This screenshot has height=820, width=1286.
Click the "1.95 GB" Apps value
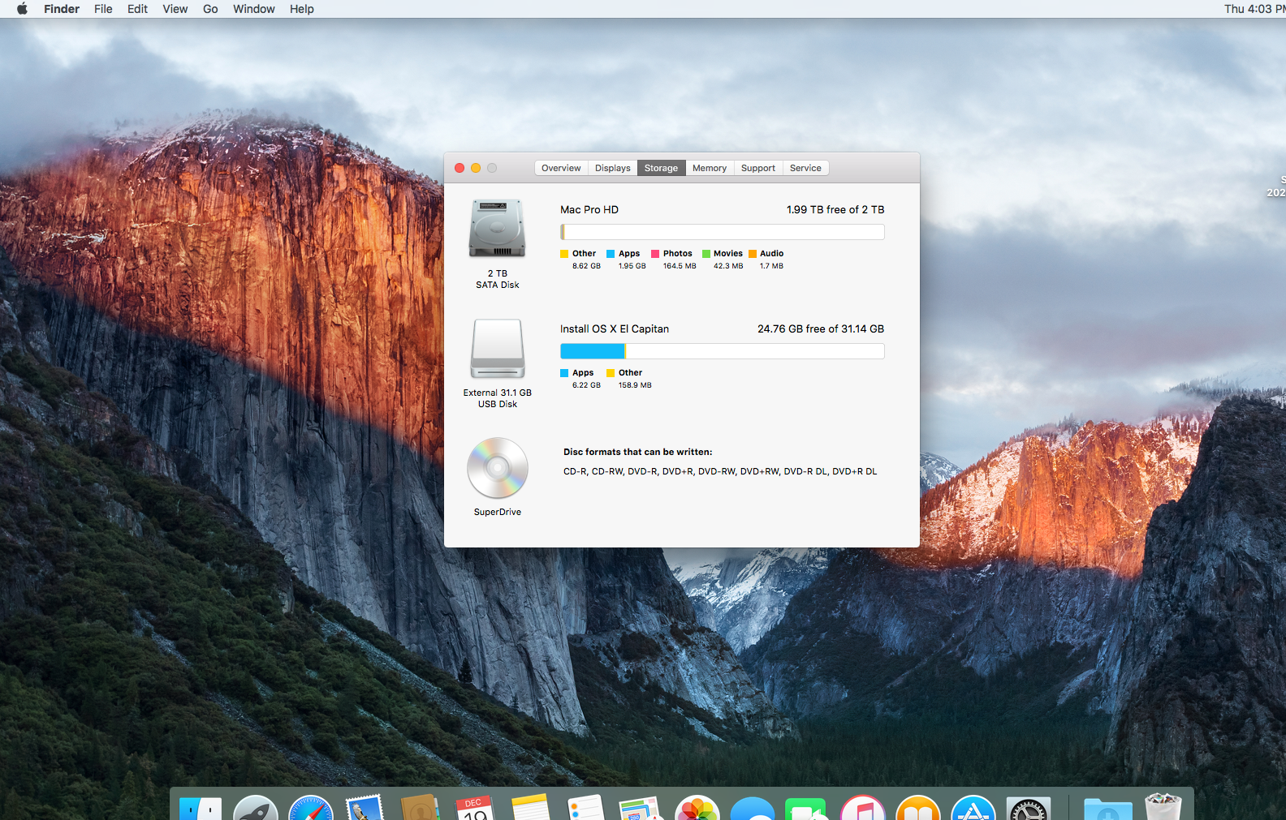click(632, 266)
